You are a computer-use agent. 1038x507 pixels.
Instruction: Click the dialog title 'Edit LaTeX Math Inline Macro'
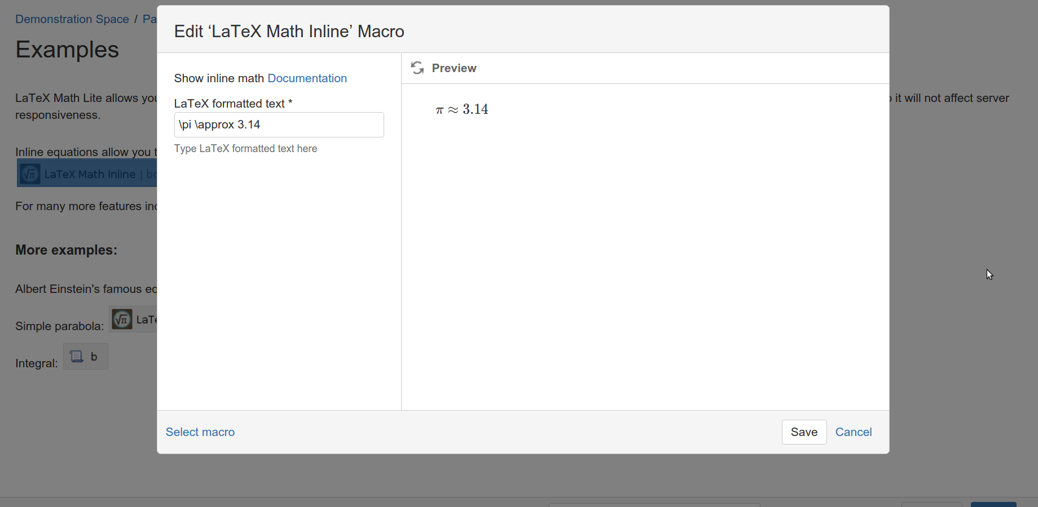pos(289,32)
